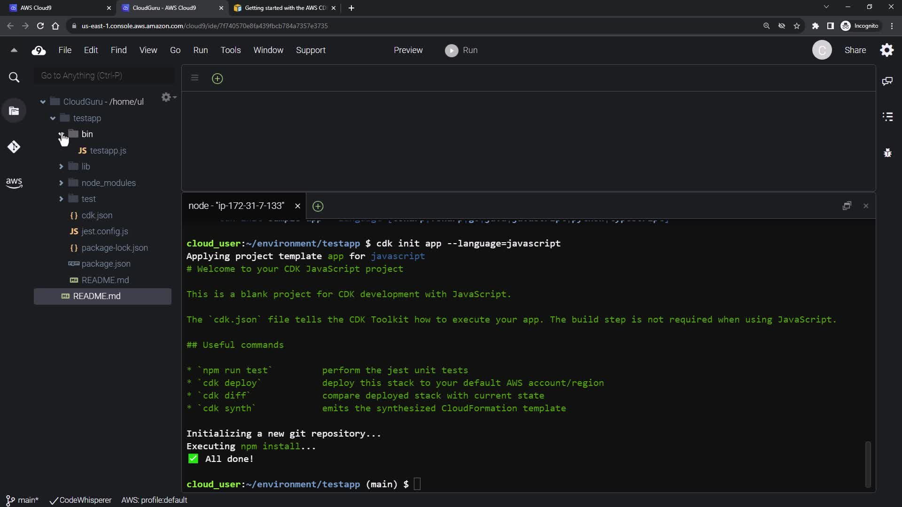Open the Collaborate chat panel icon
Image resolution: width=902 pixels, height=507 pixels.
[887, 81]
